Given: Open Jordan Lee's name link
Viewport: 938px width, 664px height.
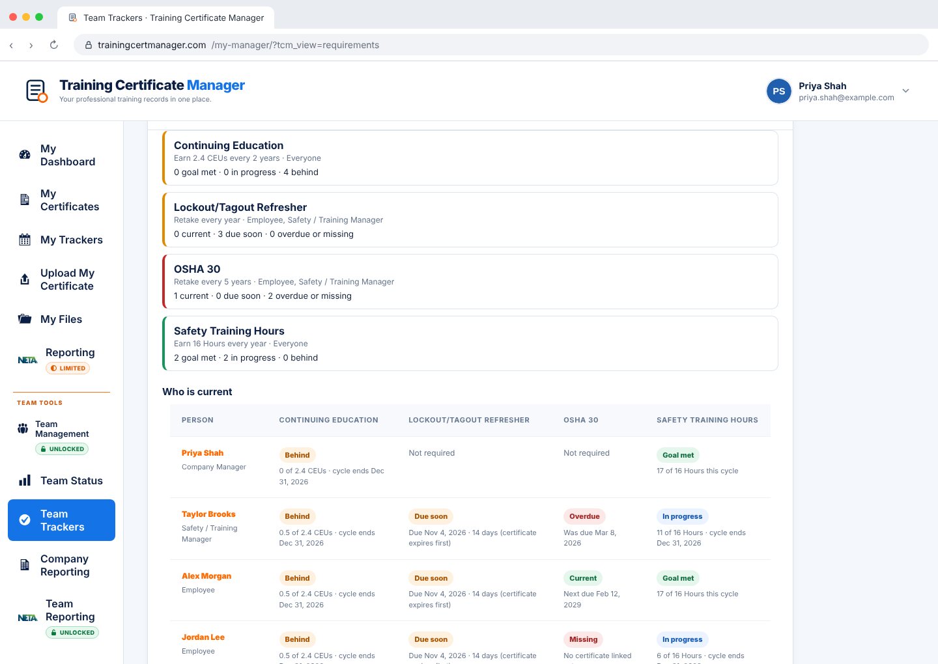Looking at the screenshot, I should pyautogui.click(x=203, y=637).
